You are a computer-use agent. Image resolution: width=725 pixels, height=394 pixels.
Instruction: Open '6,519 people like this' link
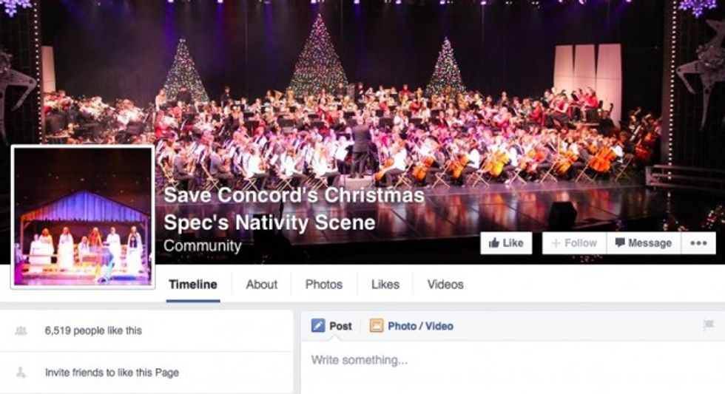(93, 331)
